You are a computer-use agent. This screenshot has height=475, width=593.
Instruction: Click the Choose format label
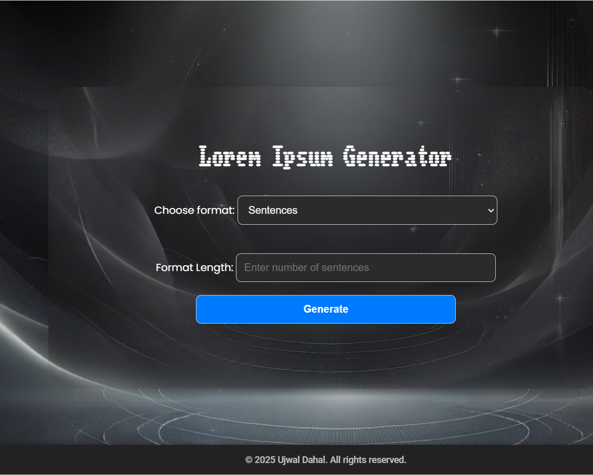click(194, 210)
